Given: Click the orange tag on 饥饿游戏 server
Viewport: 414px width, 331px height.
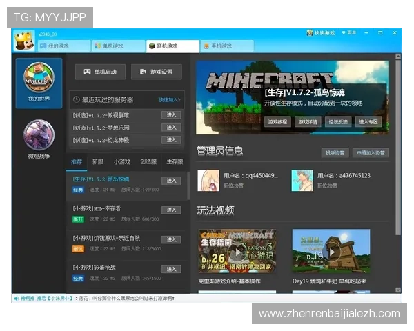Looking at the screenshot, I should (x=78, y=249).
